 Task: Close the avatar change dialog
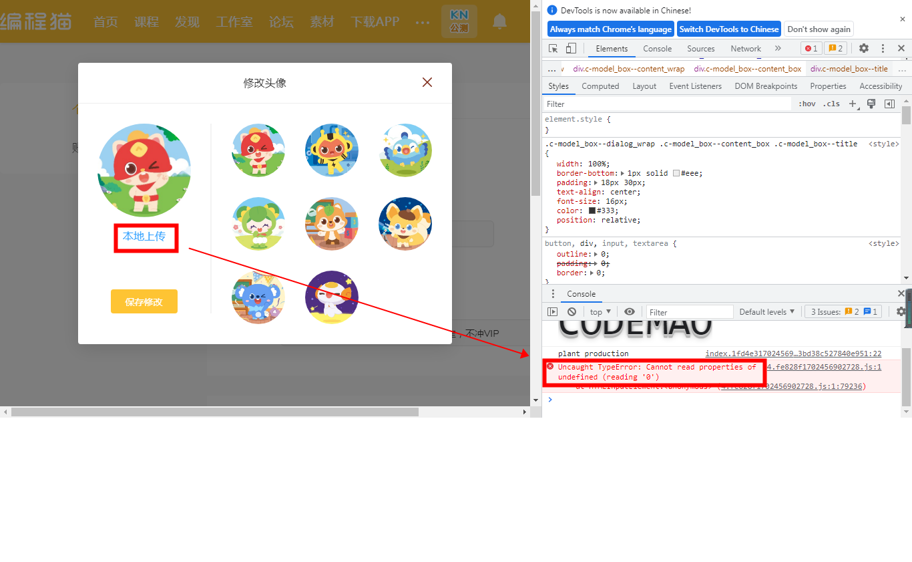(x=427, y=82)
